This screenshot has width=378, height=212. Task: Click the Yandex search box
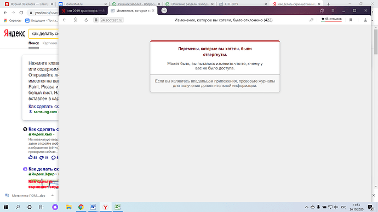point(44,34)
